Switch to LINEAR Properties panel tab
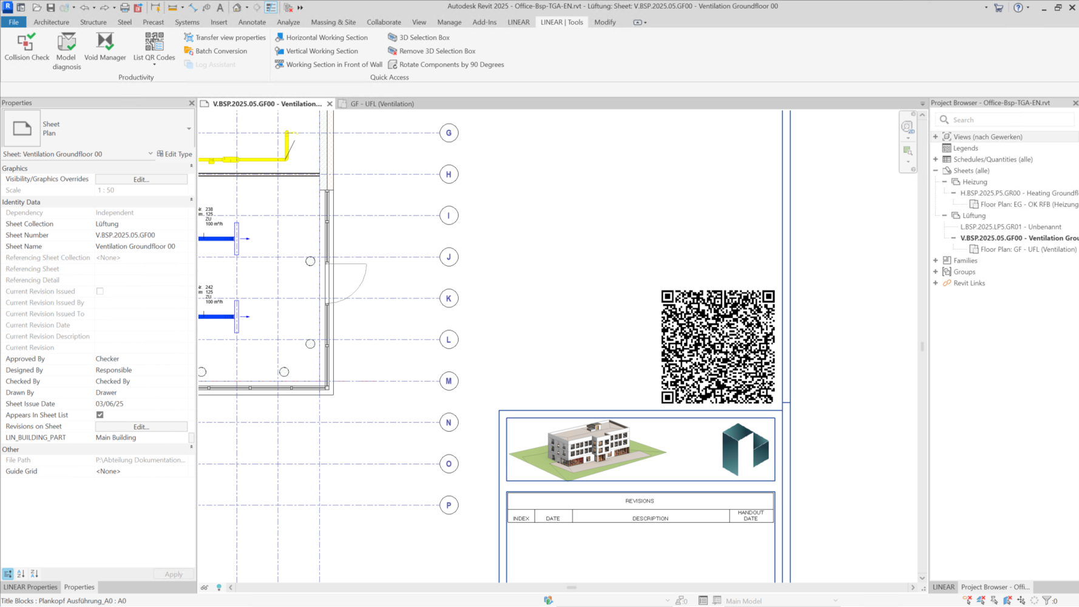Viewport: 1079px width, 607px height. pyautogui.click(x=30, y=587)
